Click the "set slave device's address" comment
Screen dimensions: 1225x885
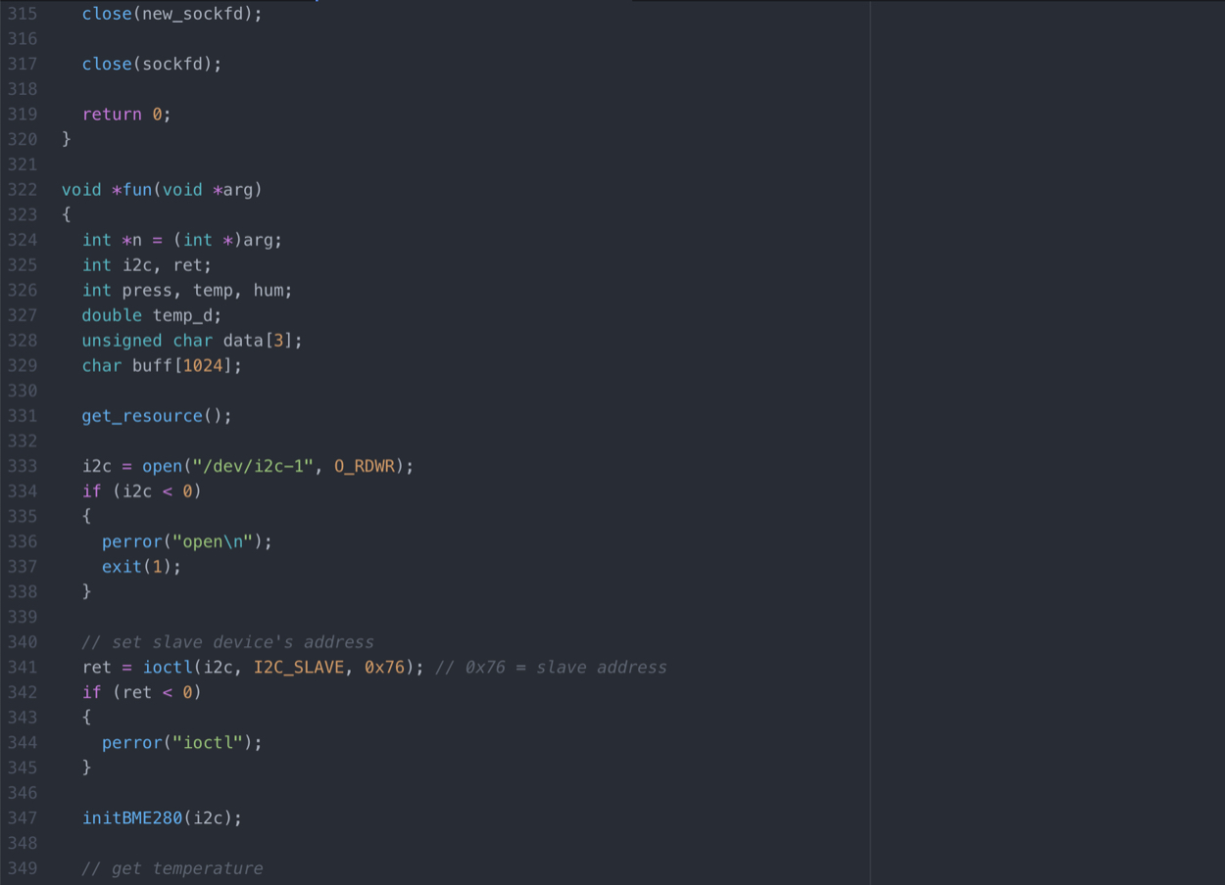tap(227, 642)
